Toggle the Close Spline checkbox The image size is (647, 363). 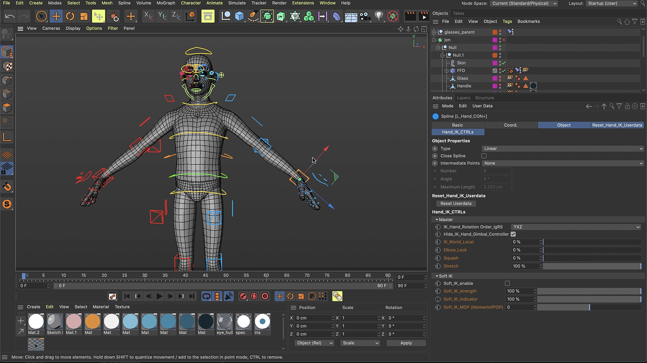point(484,156)
